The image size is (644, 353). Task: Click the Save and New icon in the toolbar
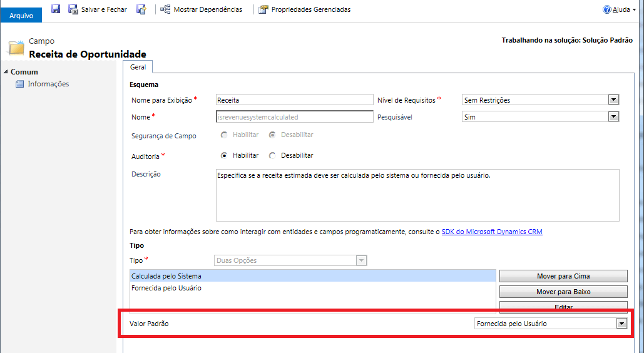pos(141,9)
